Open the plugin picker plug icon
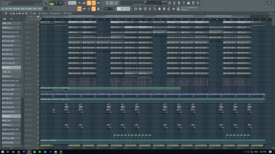Image resolution: width=275 pixels, height=154 pixels. pyautogui.click(x=164, y=9)
